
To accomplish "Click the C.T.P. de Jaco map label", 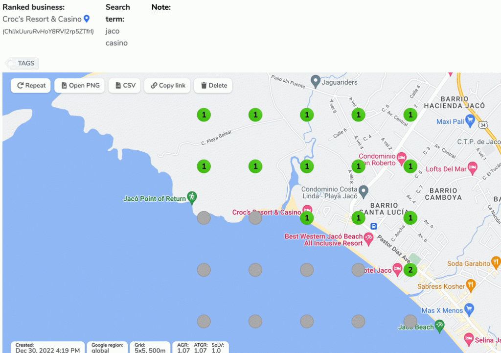I will point(478,141).
